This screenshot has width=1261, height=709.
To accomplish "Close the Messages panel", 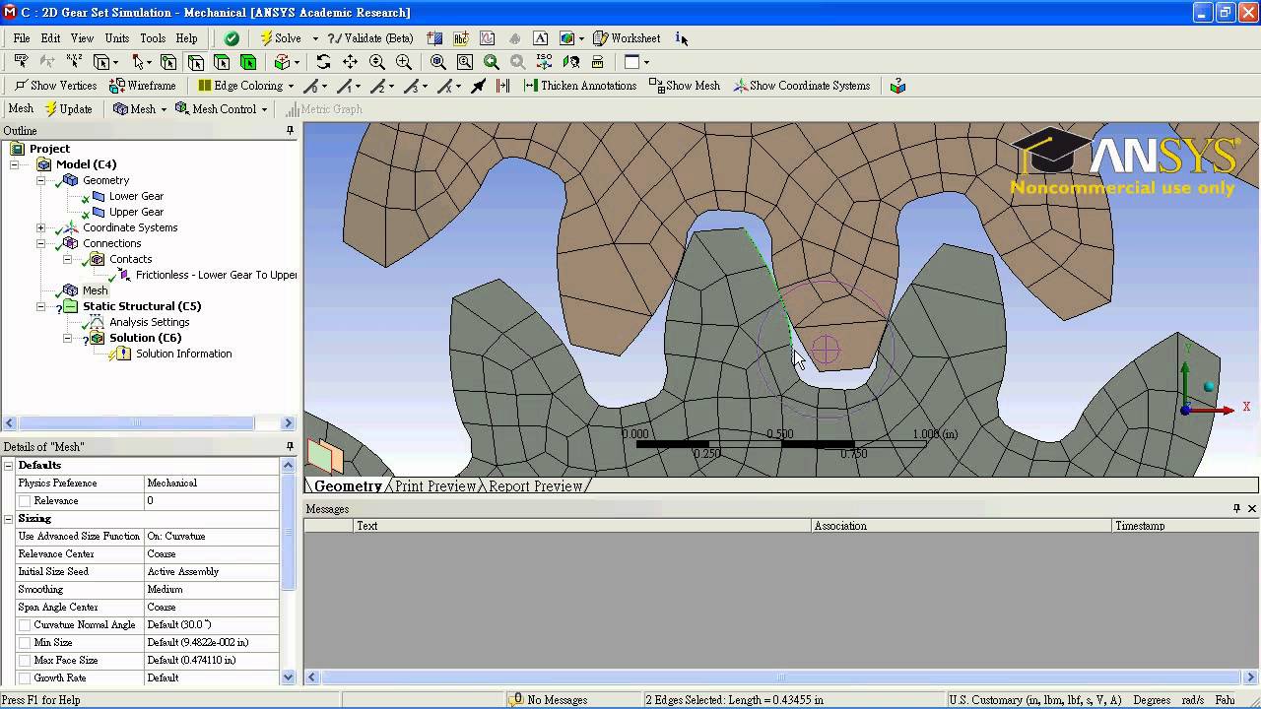I will 1252,508.
